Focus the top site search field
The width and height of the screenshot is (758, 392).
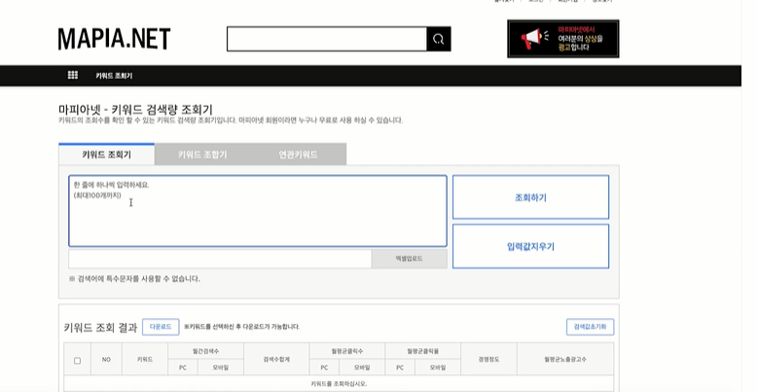coord(327,39)
